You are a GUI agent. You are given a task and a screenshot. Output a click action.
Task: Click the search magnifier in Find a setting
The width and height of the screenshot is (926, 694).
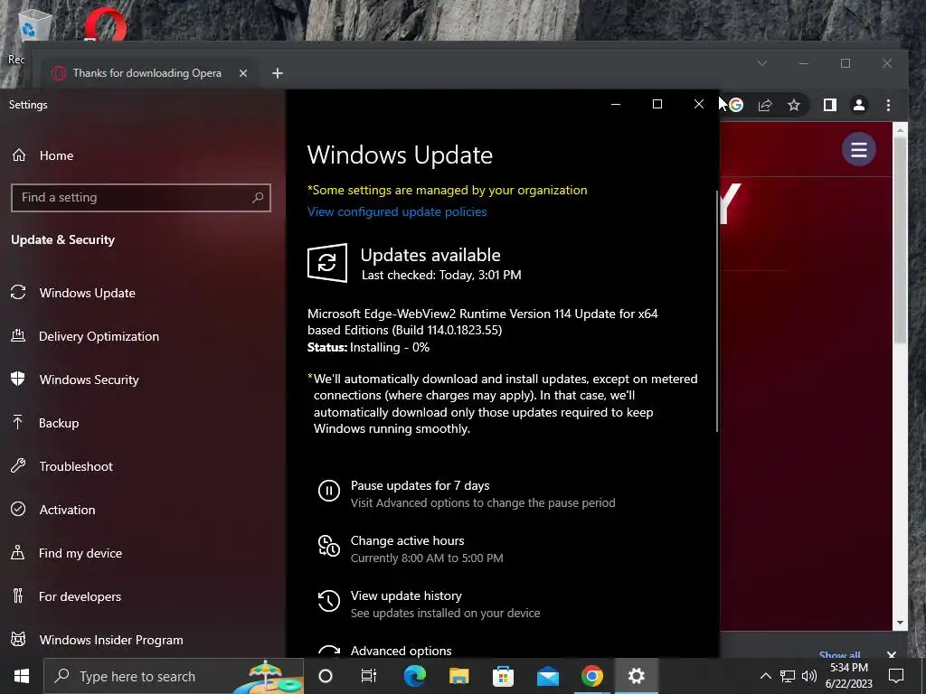coord(258,198)
